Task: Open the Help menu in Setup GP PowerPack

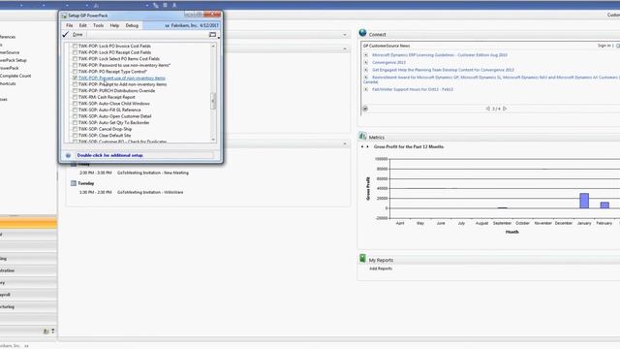Action: [x=114, y=25]
